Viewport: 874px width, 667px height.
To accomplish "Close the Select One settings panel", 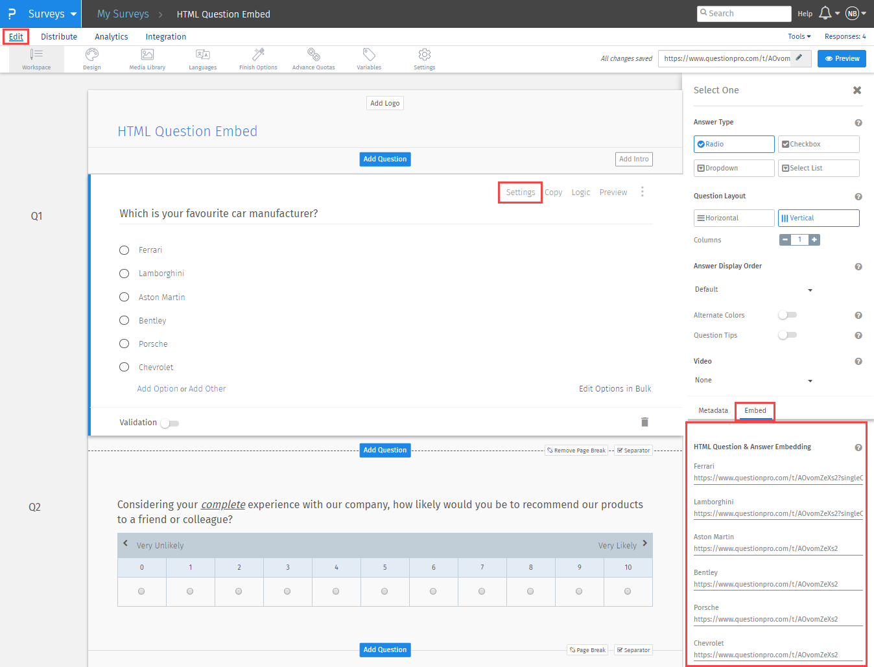I will coord(857,90).
